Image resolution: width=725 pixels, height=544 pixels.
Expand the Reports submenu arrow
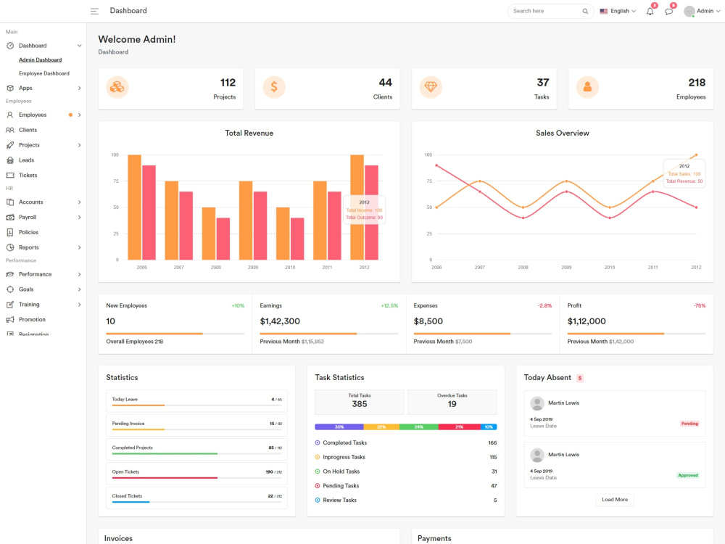[x=80, y=247]
